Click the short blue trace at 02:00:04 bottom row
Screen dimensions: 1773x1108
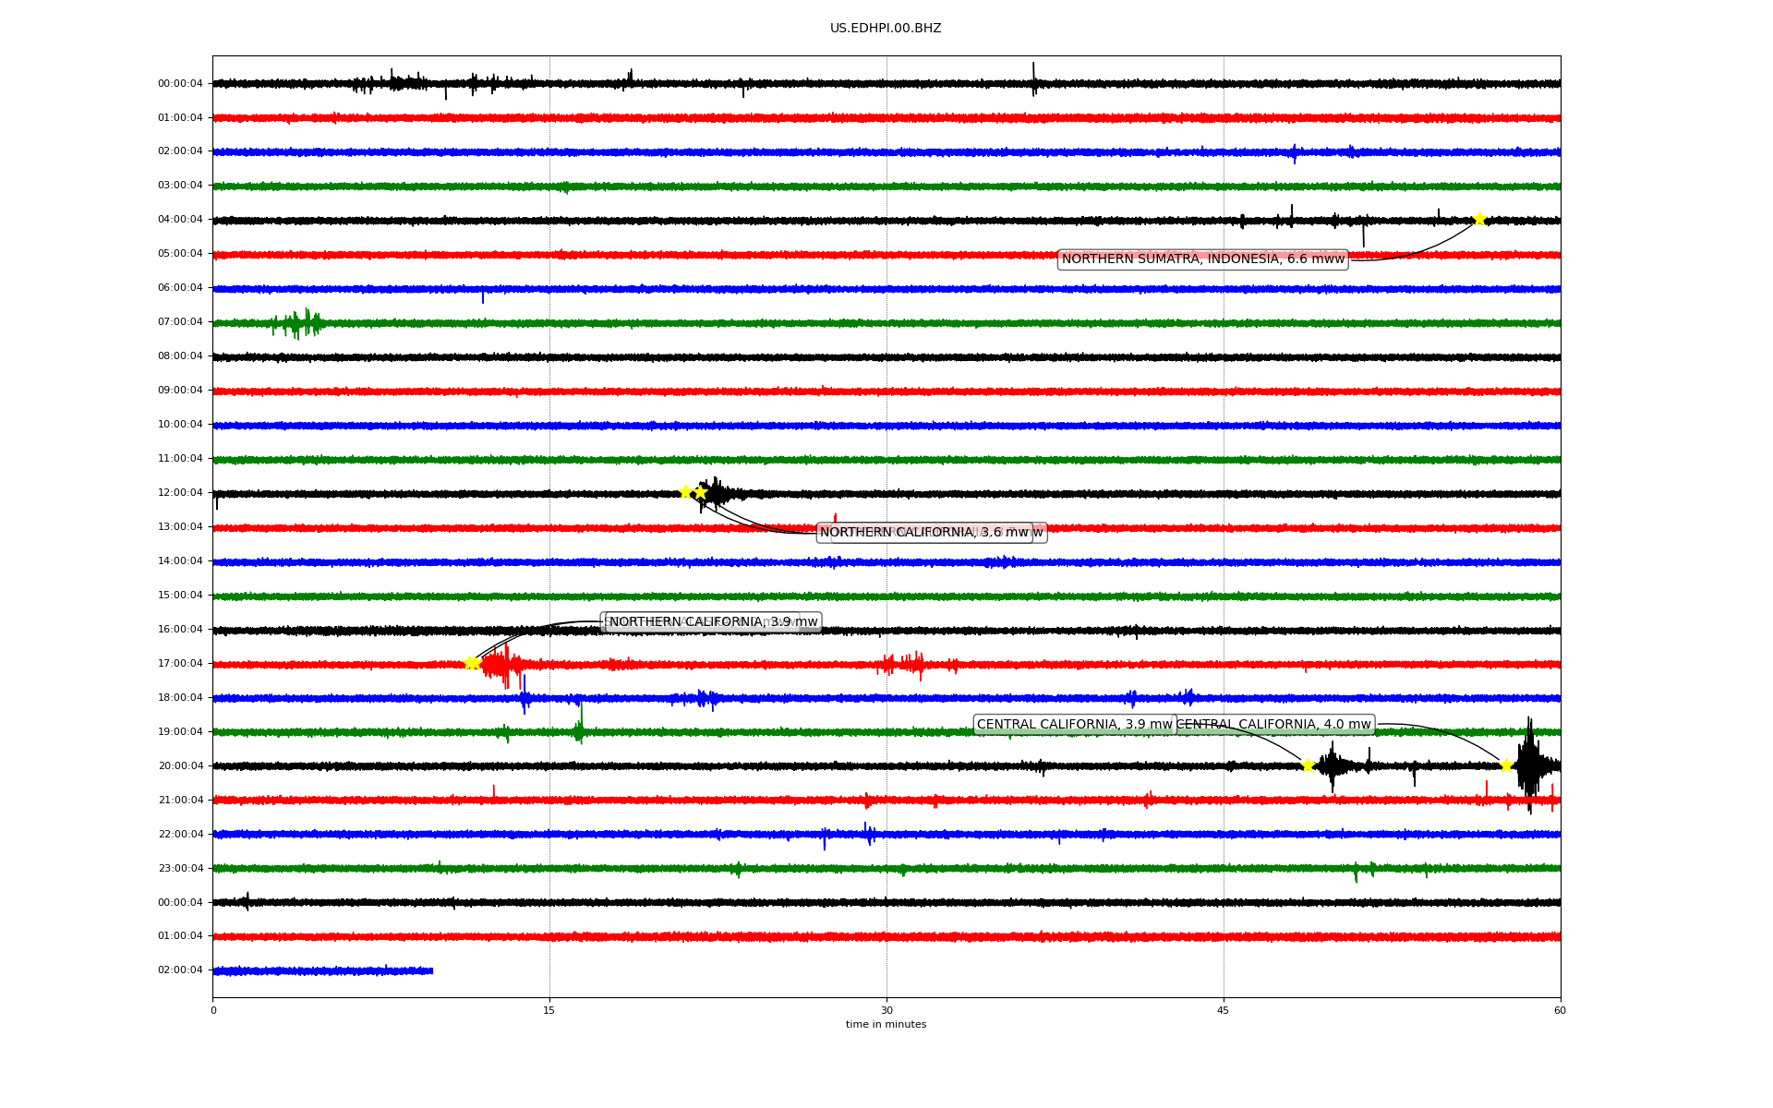[323, 971]
